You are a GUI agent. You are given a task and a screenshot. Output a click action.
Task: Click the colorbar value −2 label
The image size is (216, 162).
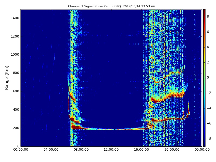coord(209,93)
